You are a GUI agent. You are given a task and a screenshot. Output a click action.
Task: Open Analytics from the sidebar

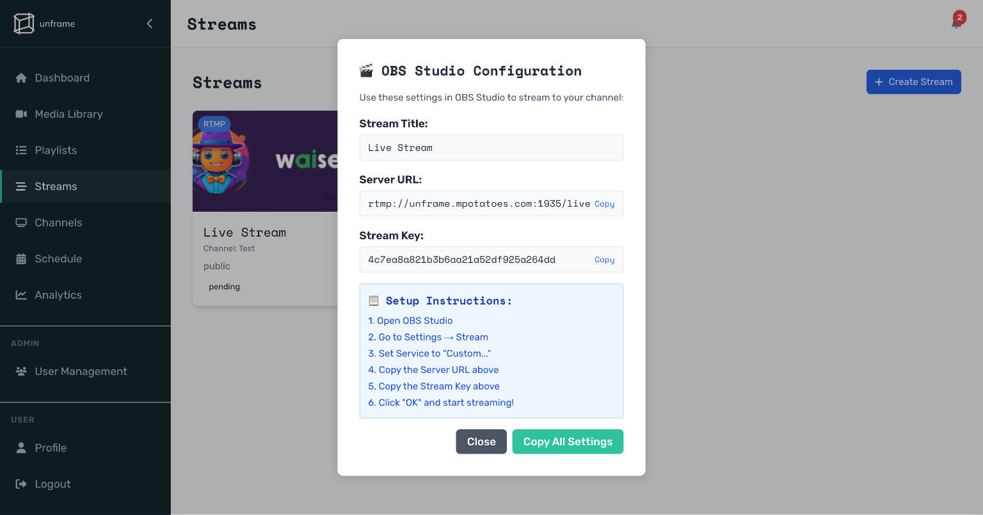85,295
